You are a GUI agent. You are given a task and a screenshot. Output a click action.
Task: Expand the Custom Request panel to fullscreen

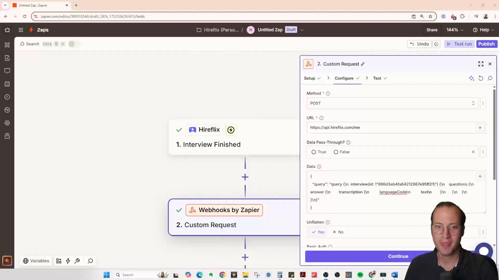tap(481, 64)
